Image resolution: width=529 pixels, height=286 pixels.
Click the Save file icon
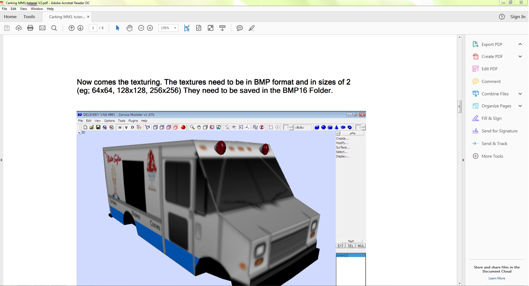pyautogui.click(x=7, y=28)
